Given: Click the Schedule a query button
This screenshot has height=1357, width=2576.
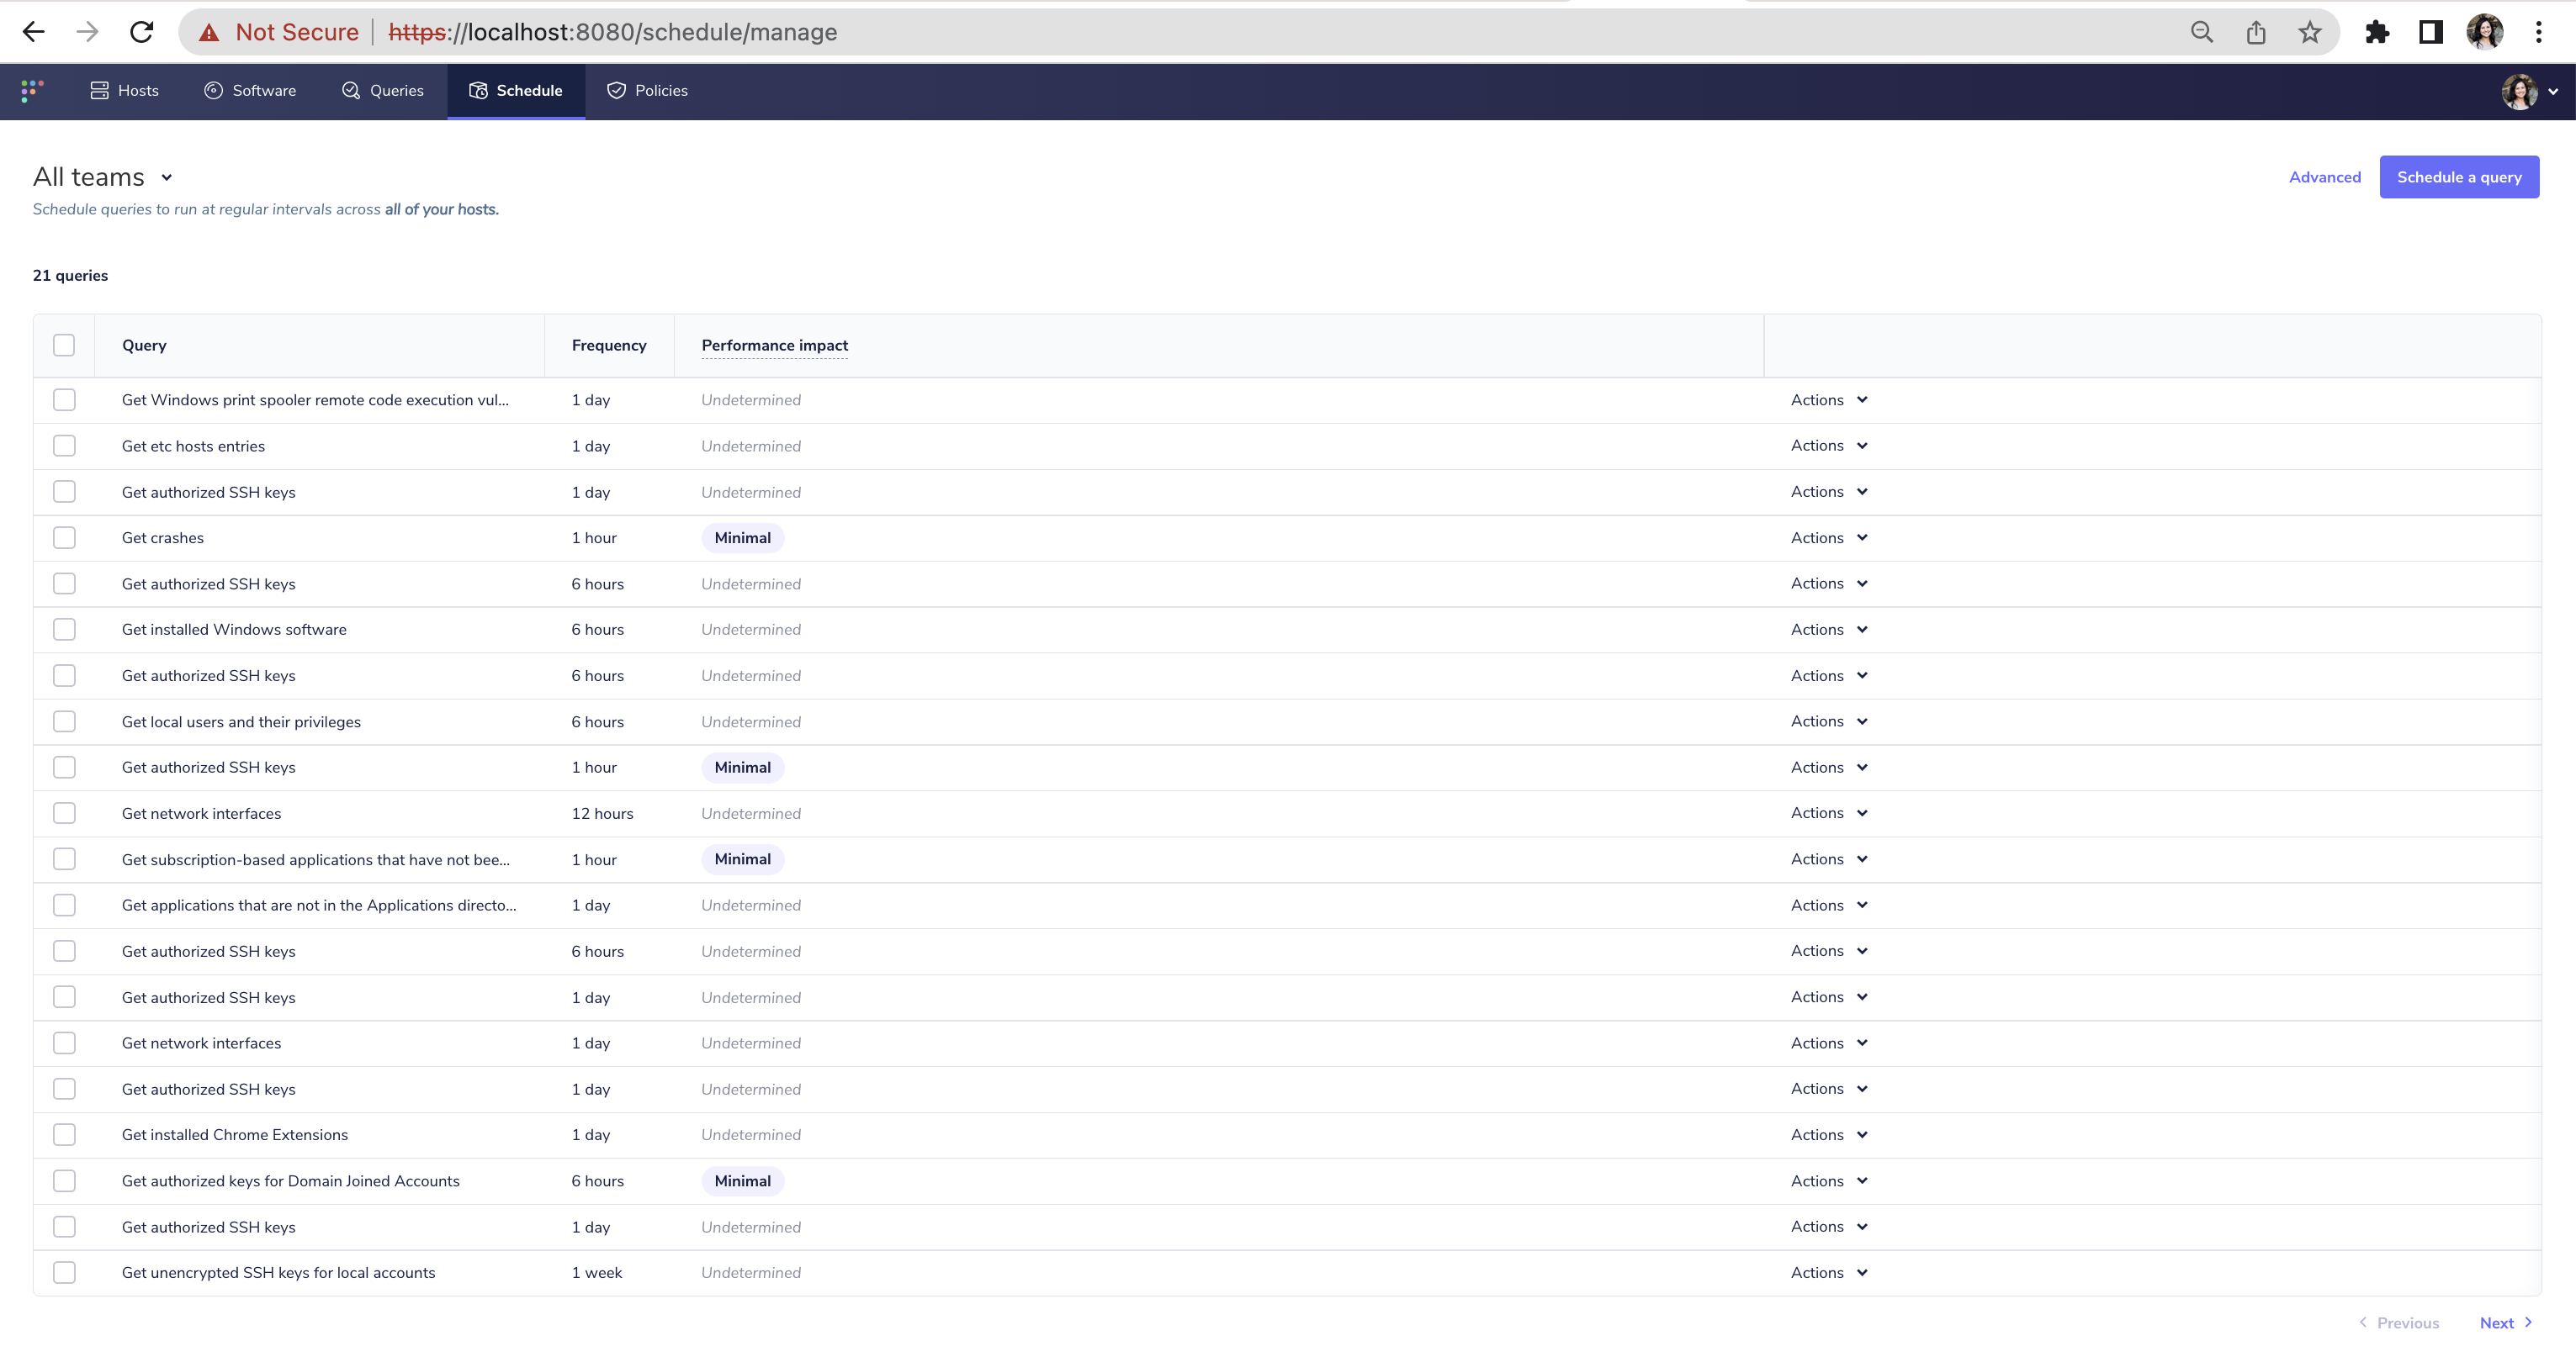Looking at the screenshot, I should pos(2458,177).
